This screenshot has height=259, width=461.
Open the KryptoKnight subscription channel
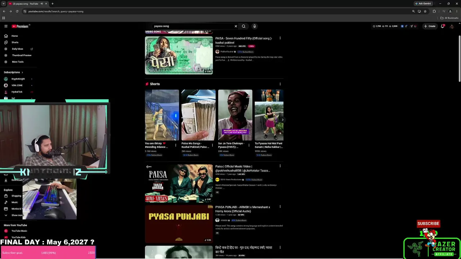(x=18, y=79)
